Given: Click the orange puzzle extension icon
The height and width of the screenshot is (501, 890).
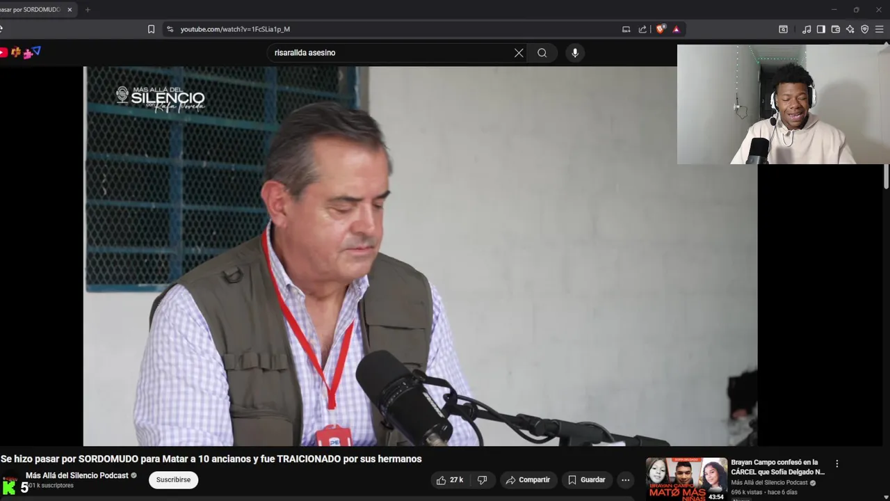Looking at the screenshot, I should (15, 52).
